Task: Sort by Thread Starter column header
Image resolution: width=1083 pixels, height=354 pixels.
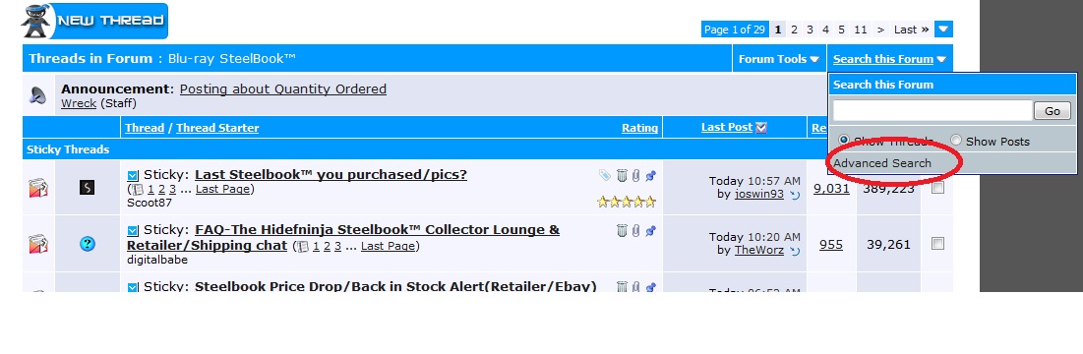Action: pos(217,128)
